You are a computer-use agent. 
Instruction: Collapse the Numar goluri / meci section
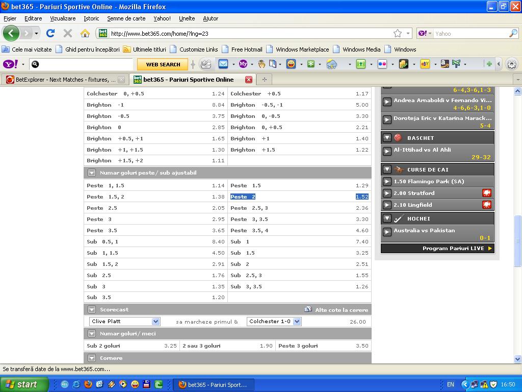(92, 334)
